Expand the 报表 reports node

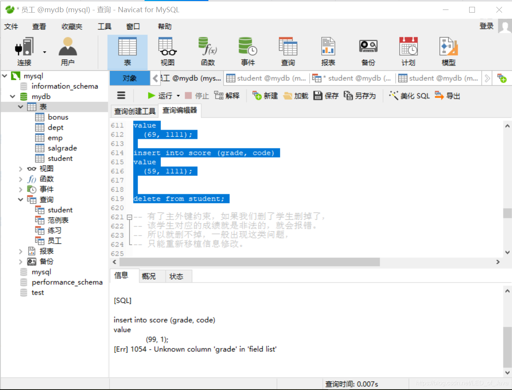pos(21,251)
